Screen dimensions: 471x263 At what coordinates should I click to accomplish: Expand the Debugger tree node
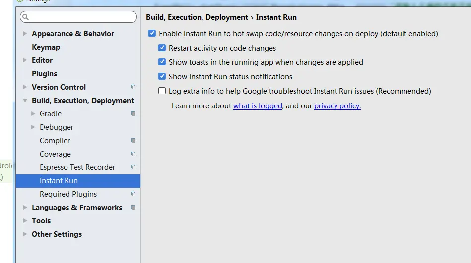(33, 127)
